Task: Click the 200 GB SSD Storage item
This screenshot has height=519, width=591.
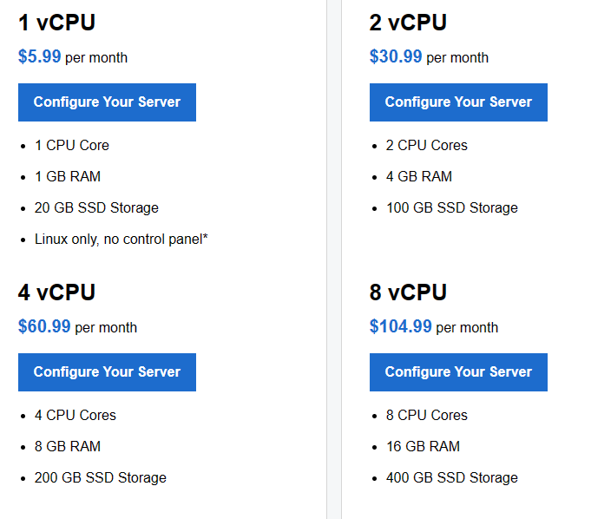Action: 101,478
